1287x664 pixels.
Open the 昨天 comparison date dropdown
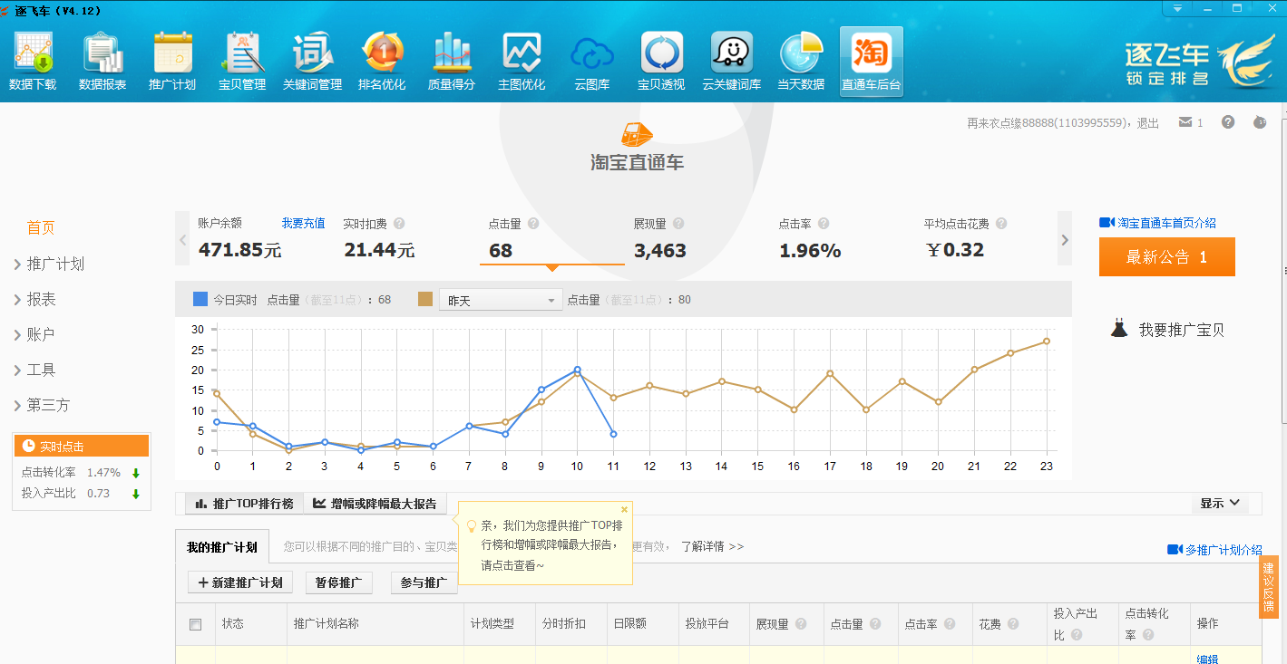click(x=501, y=300)
